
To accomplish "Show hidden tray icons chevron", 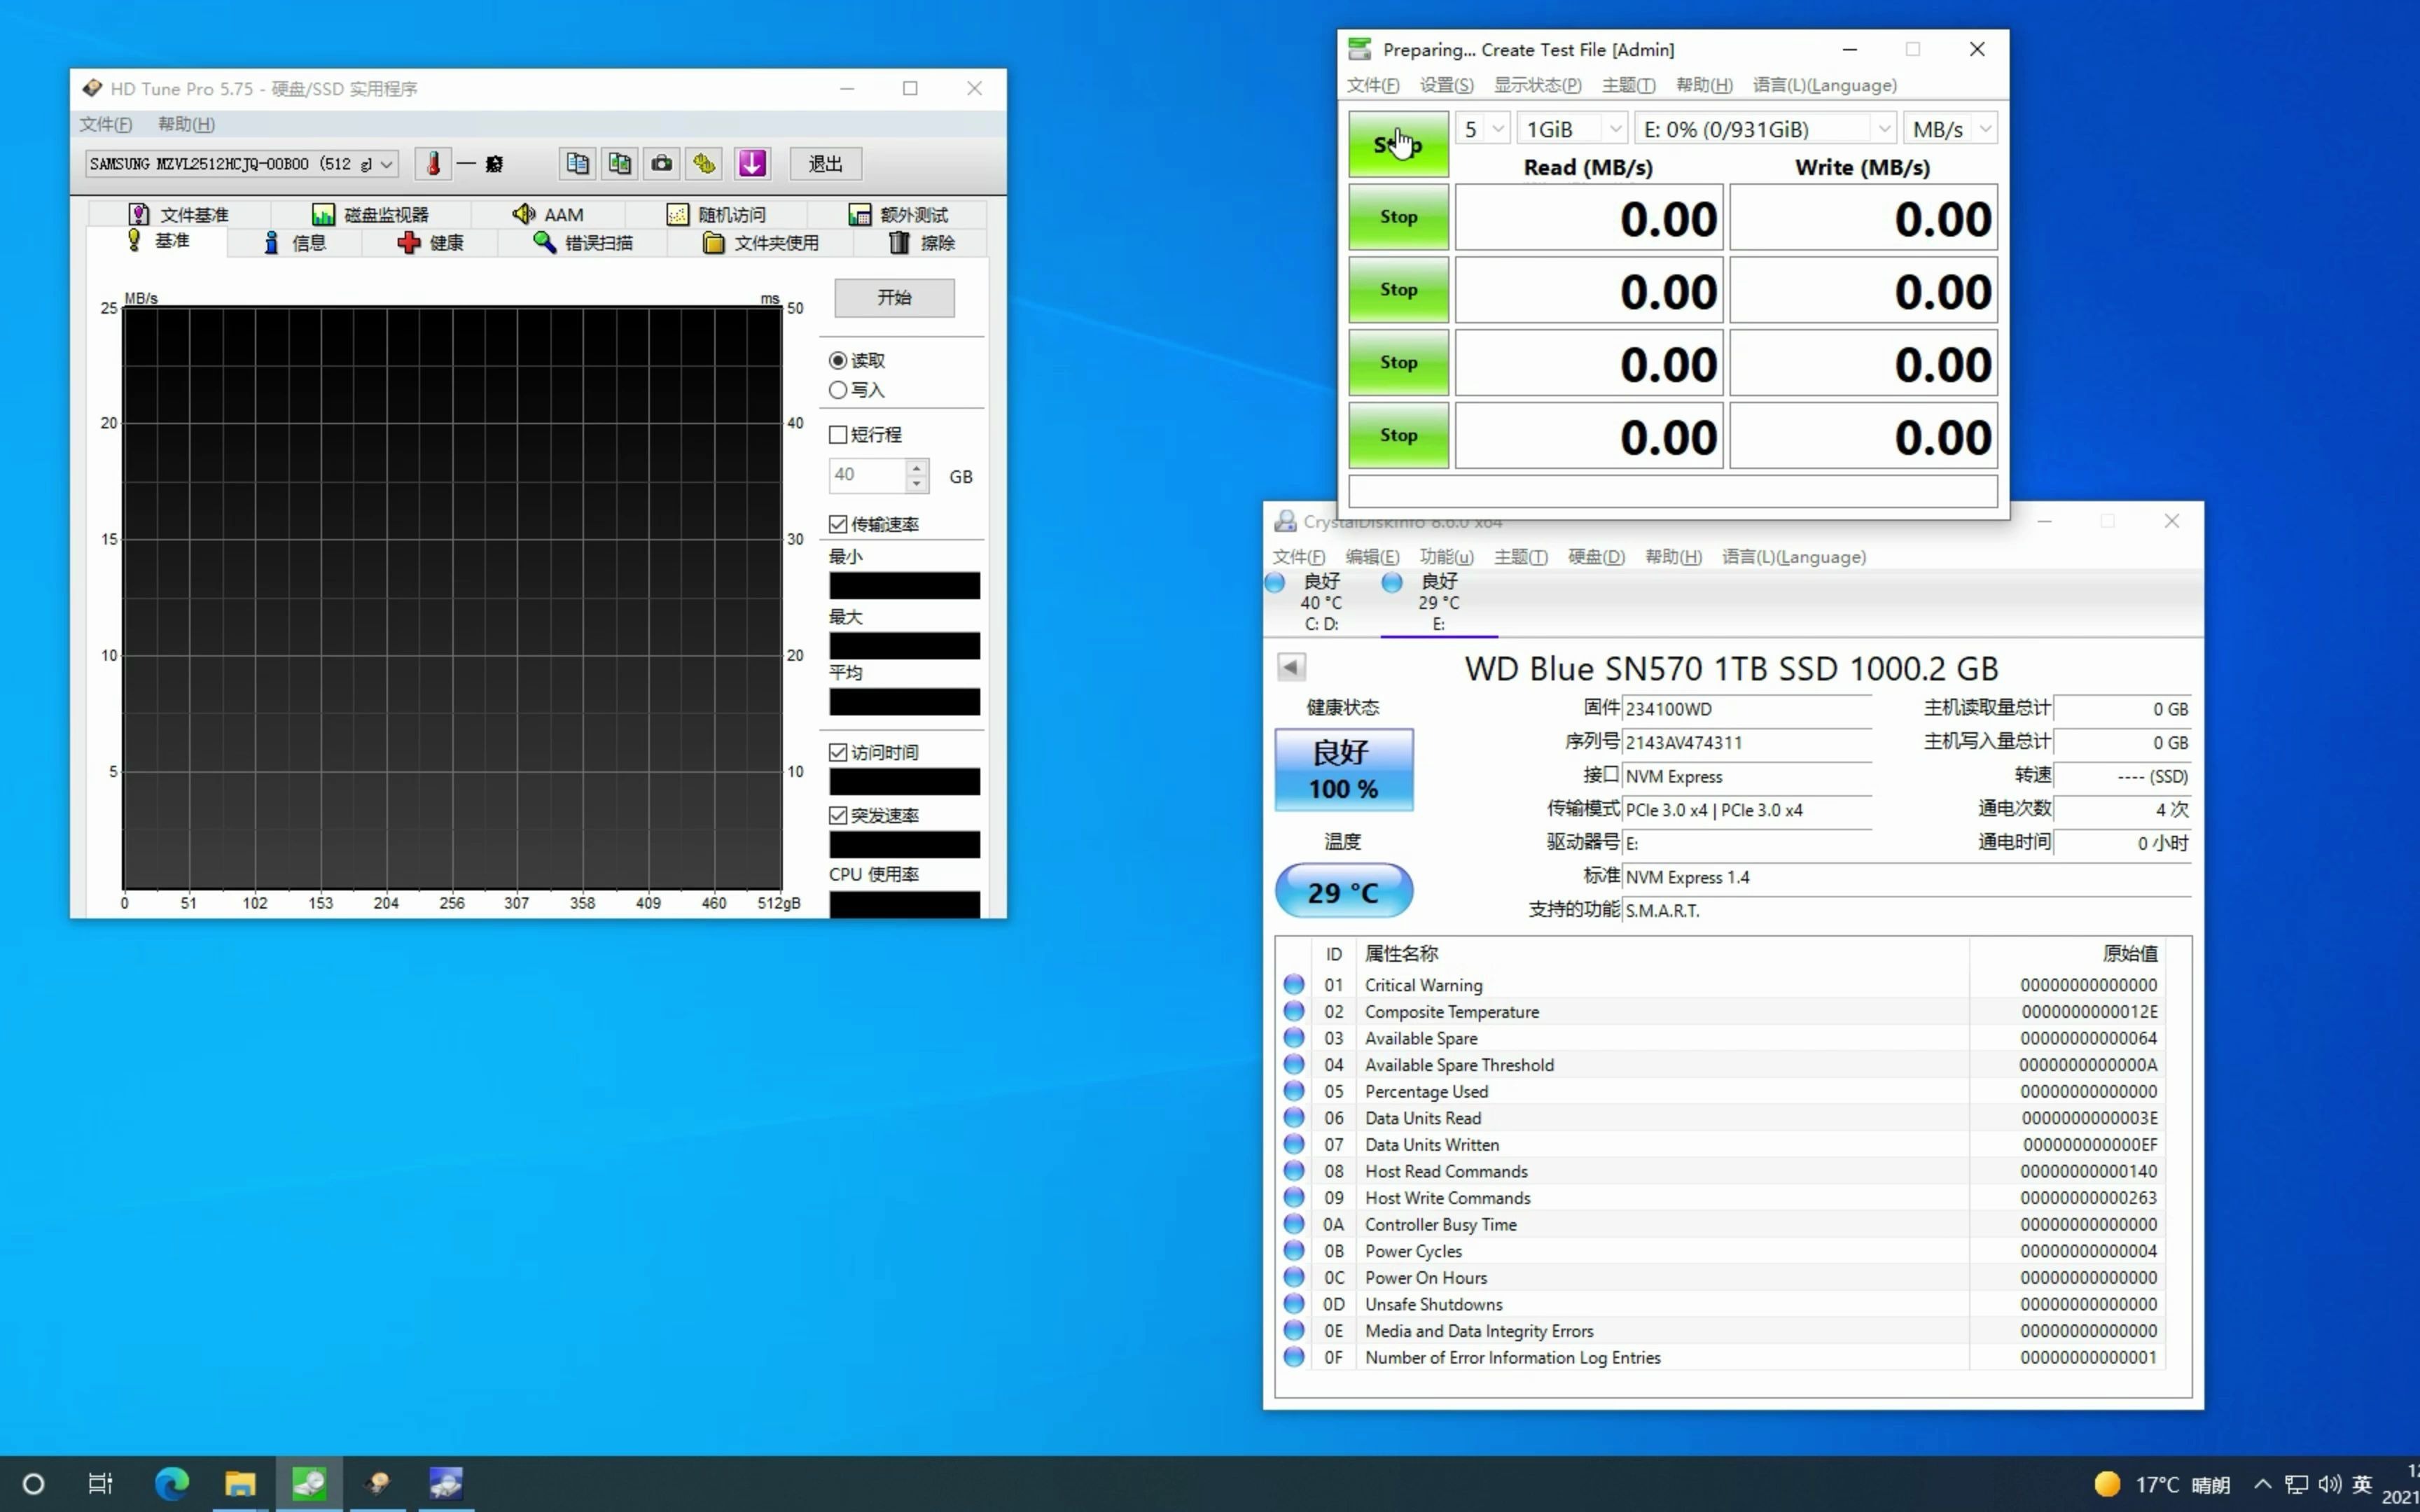I will tap(2263, 1484).
